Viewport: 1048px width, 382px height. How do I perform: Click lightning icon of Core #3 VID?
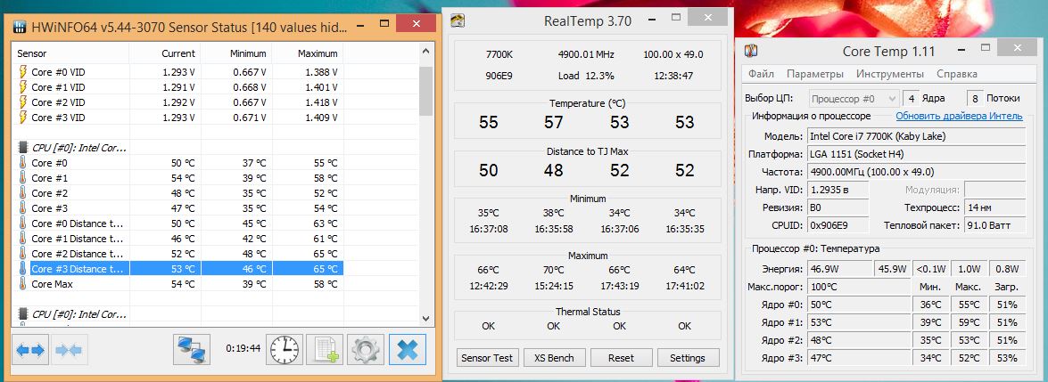click(23, 117)
